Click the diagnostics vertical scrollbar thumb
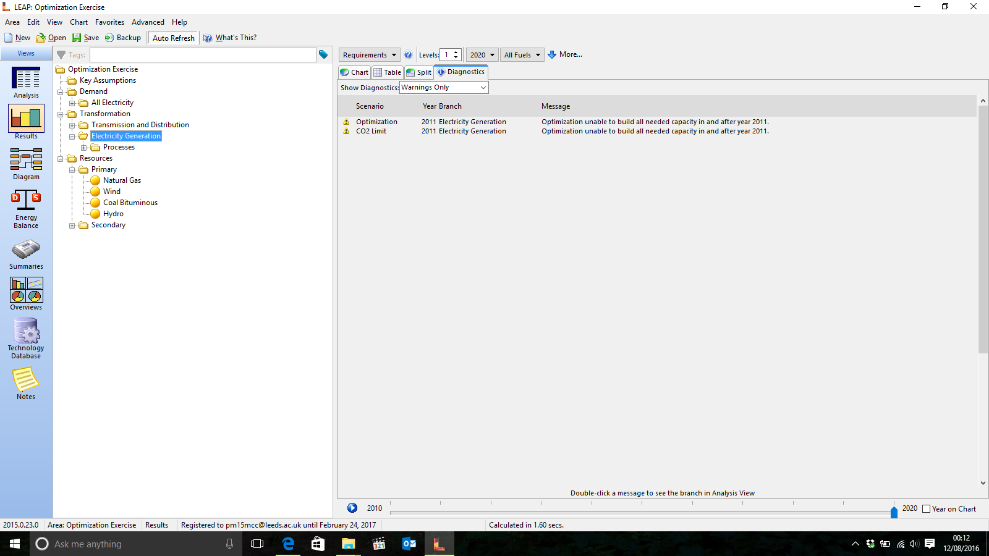The width and height of the screenshot is (989, 556). click(x=983, y=229)
